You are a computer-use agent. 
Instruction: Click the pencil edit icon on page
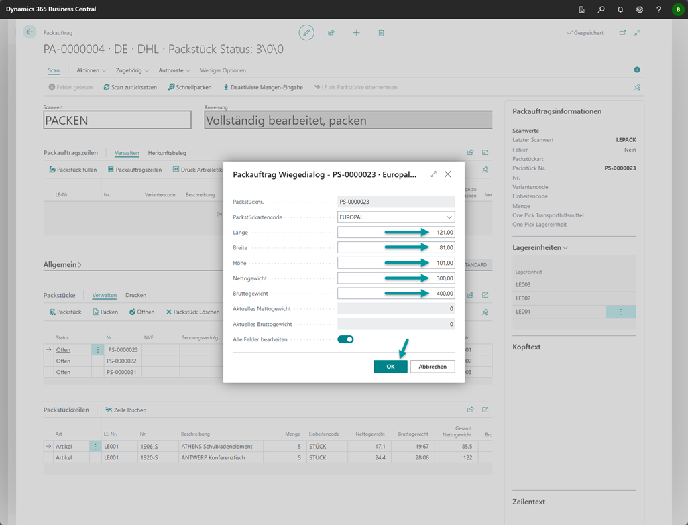pos(306,32)
